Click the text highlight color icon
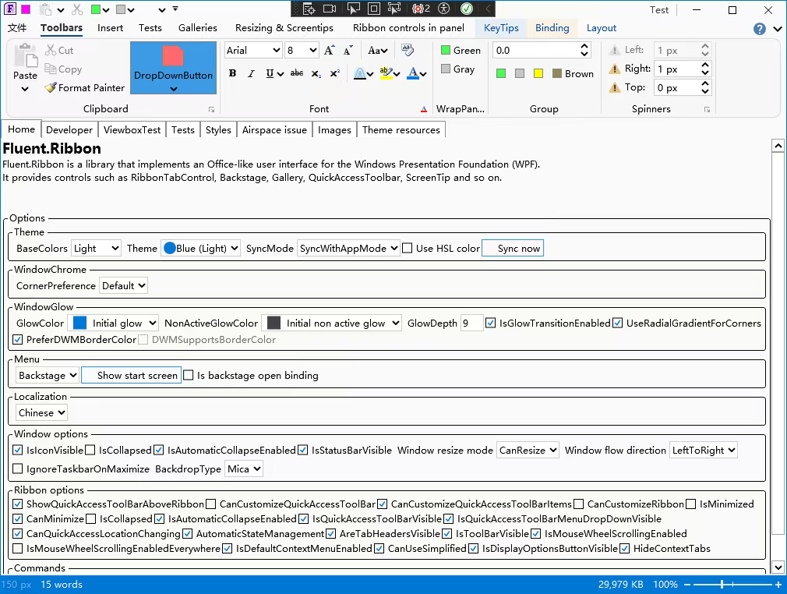Screen dimensions: 787x594 pos(386,72)
